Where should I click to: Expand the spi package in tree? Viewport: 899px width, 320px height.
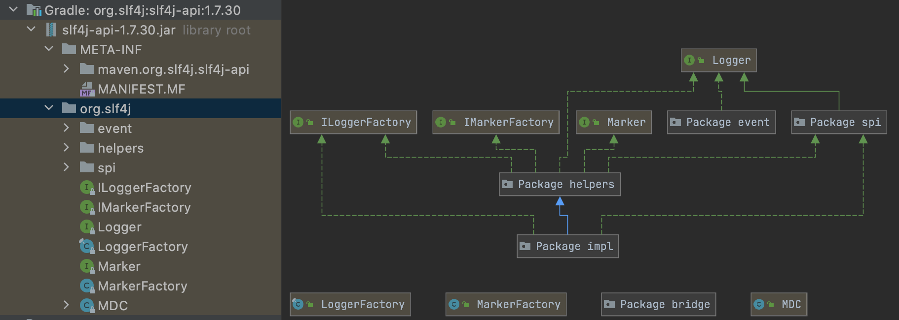67,167
